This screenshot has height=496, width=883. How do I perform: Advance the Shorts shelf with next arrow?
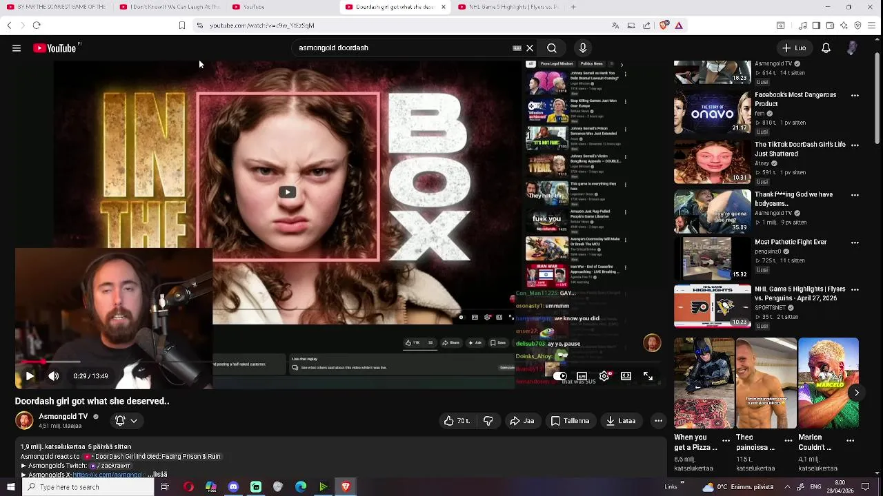[856, 393]
